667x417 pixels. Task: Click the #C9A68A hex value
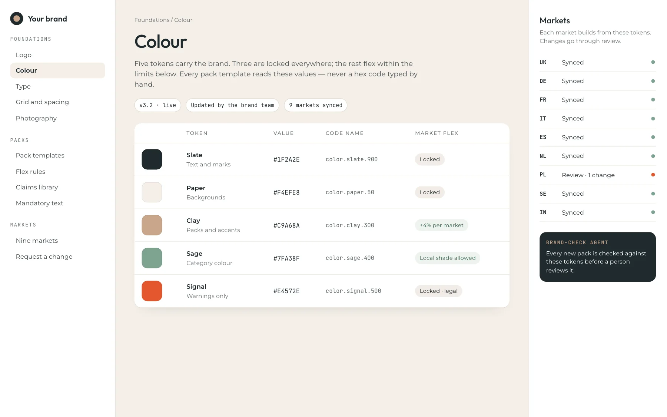pyautogui.click(x=286, y=225)
